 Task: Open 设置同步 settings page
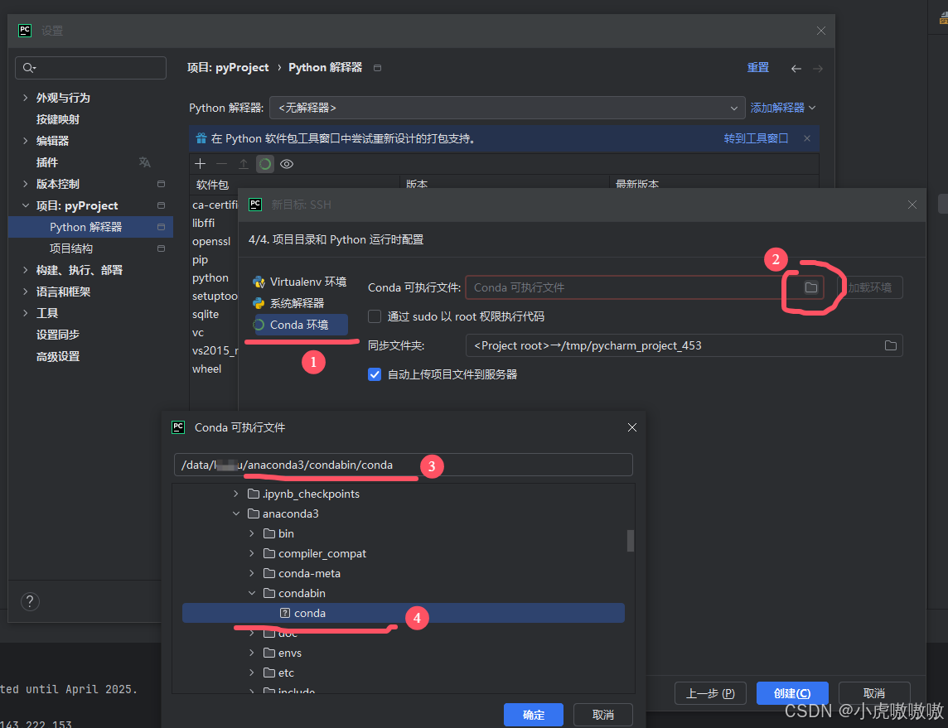pyautogui.click(x=58, y=335)
